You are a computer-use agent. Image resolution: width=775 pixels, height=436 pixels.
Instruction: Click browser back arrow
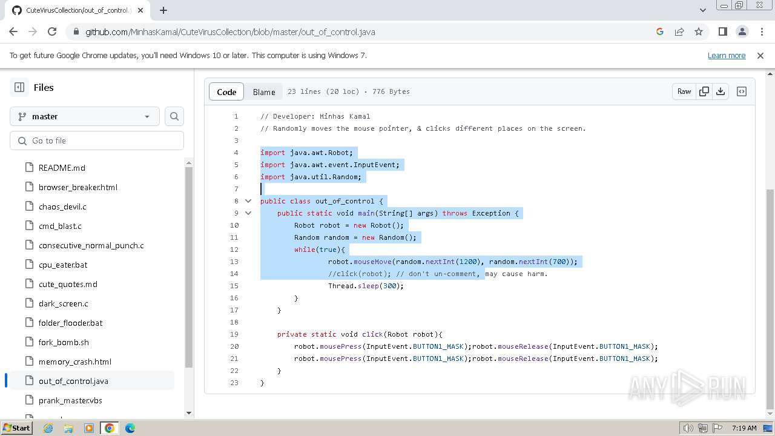pos(13,31)
